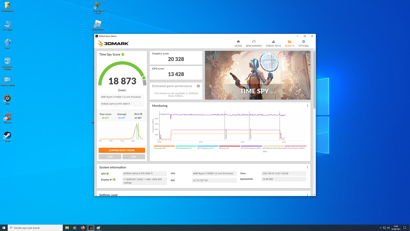410x231 pixels.
Task: Select the Panel de control desktop icon
Action: tap(7, 81)
